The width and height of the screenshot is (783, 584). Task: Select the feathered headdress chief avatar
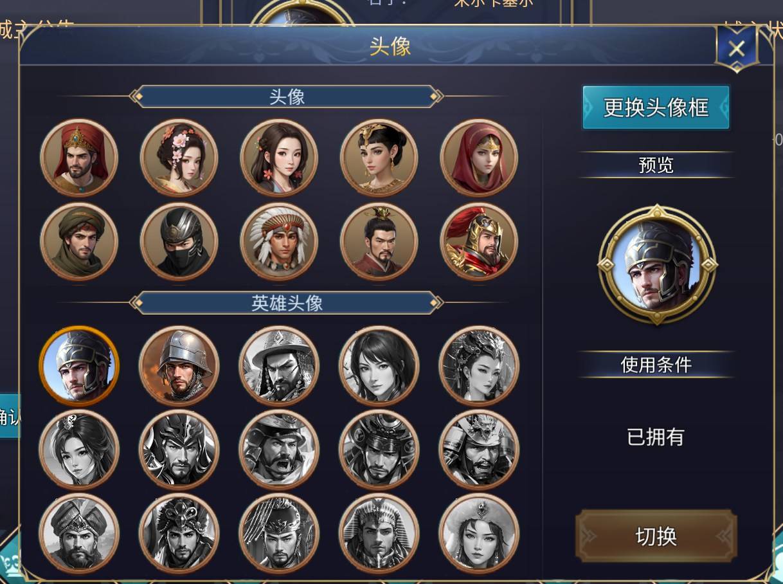tap(279, 241)
